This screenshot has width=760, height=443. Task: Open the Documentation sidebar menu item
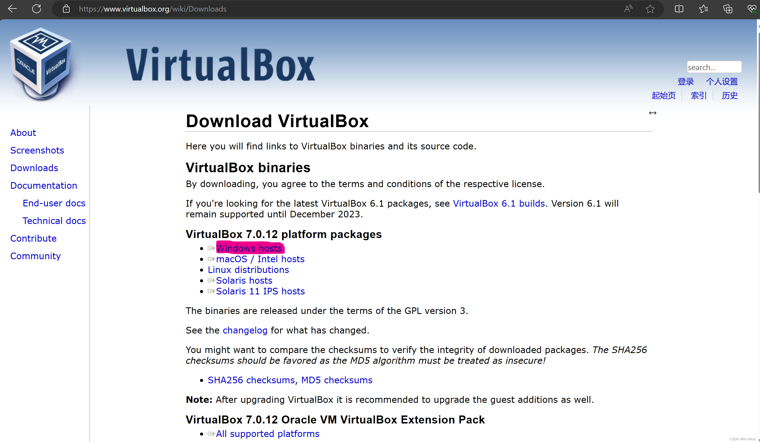(43, 186)
